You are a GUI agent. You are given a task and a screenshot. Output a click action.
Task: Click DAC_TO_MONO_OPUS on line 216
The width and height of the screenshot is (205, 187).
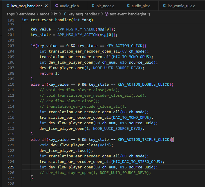click(131, 118)
